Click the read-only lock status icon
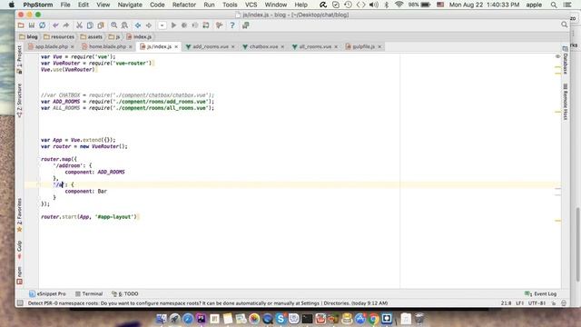 (x=554, y=302)
